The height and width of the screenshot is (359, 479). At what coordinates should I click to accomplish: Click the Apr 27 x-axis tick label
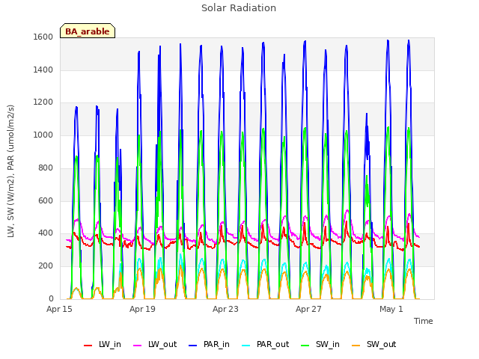pyautogui.click(x=308, y=309)
